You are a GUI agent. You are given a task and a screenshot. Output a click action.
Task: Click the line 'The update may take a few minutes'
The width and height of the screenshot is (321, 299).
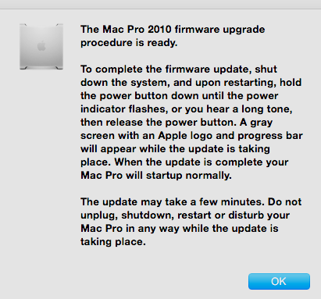191,202
